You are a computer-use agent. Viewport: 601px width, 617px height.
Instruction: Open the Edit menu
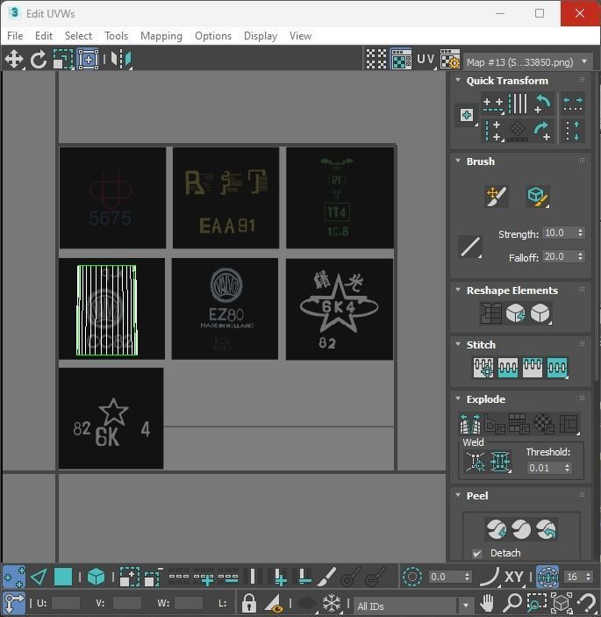(44, 36)
